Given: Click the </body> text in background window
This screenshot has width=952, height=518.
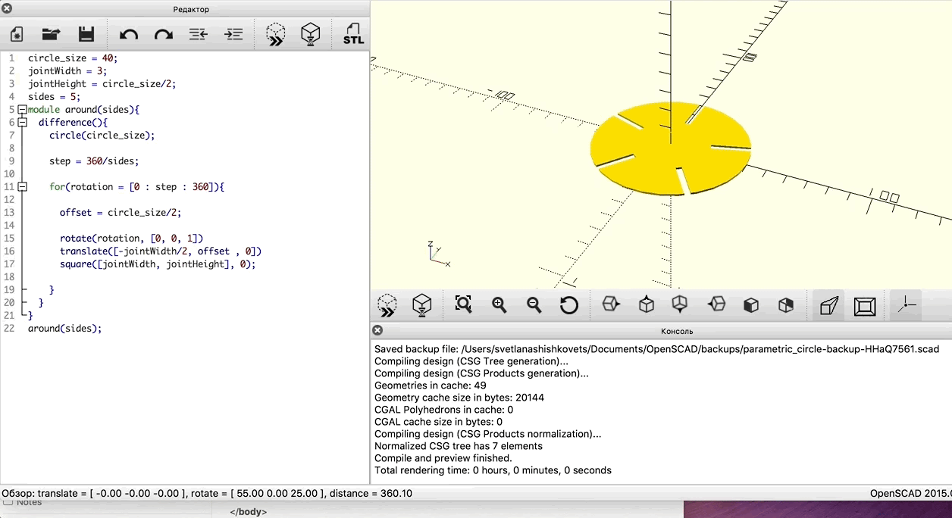Looking at the screenshot, I should [x=248, y=512].
